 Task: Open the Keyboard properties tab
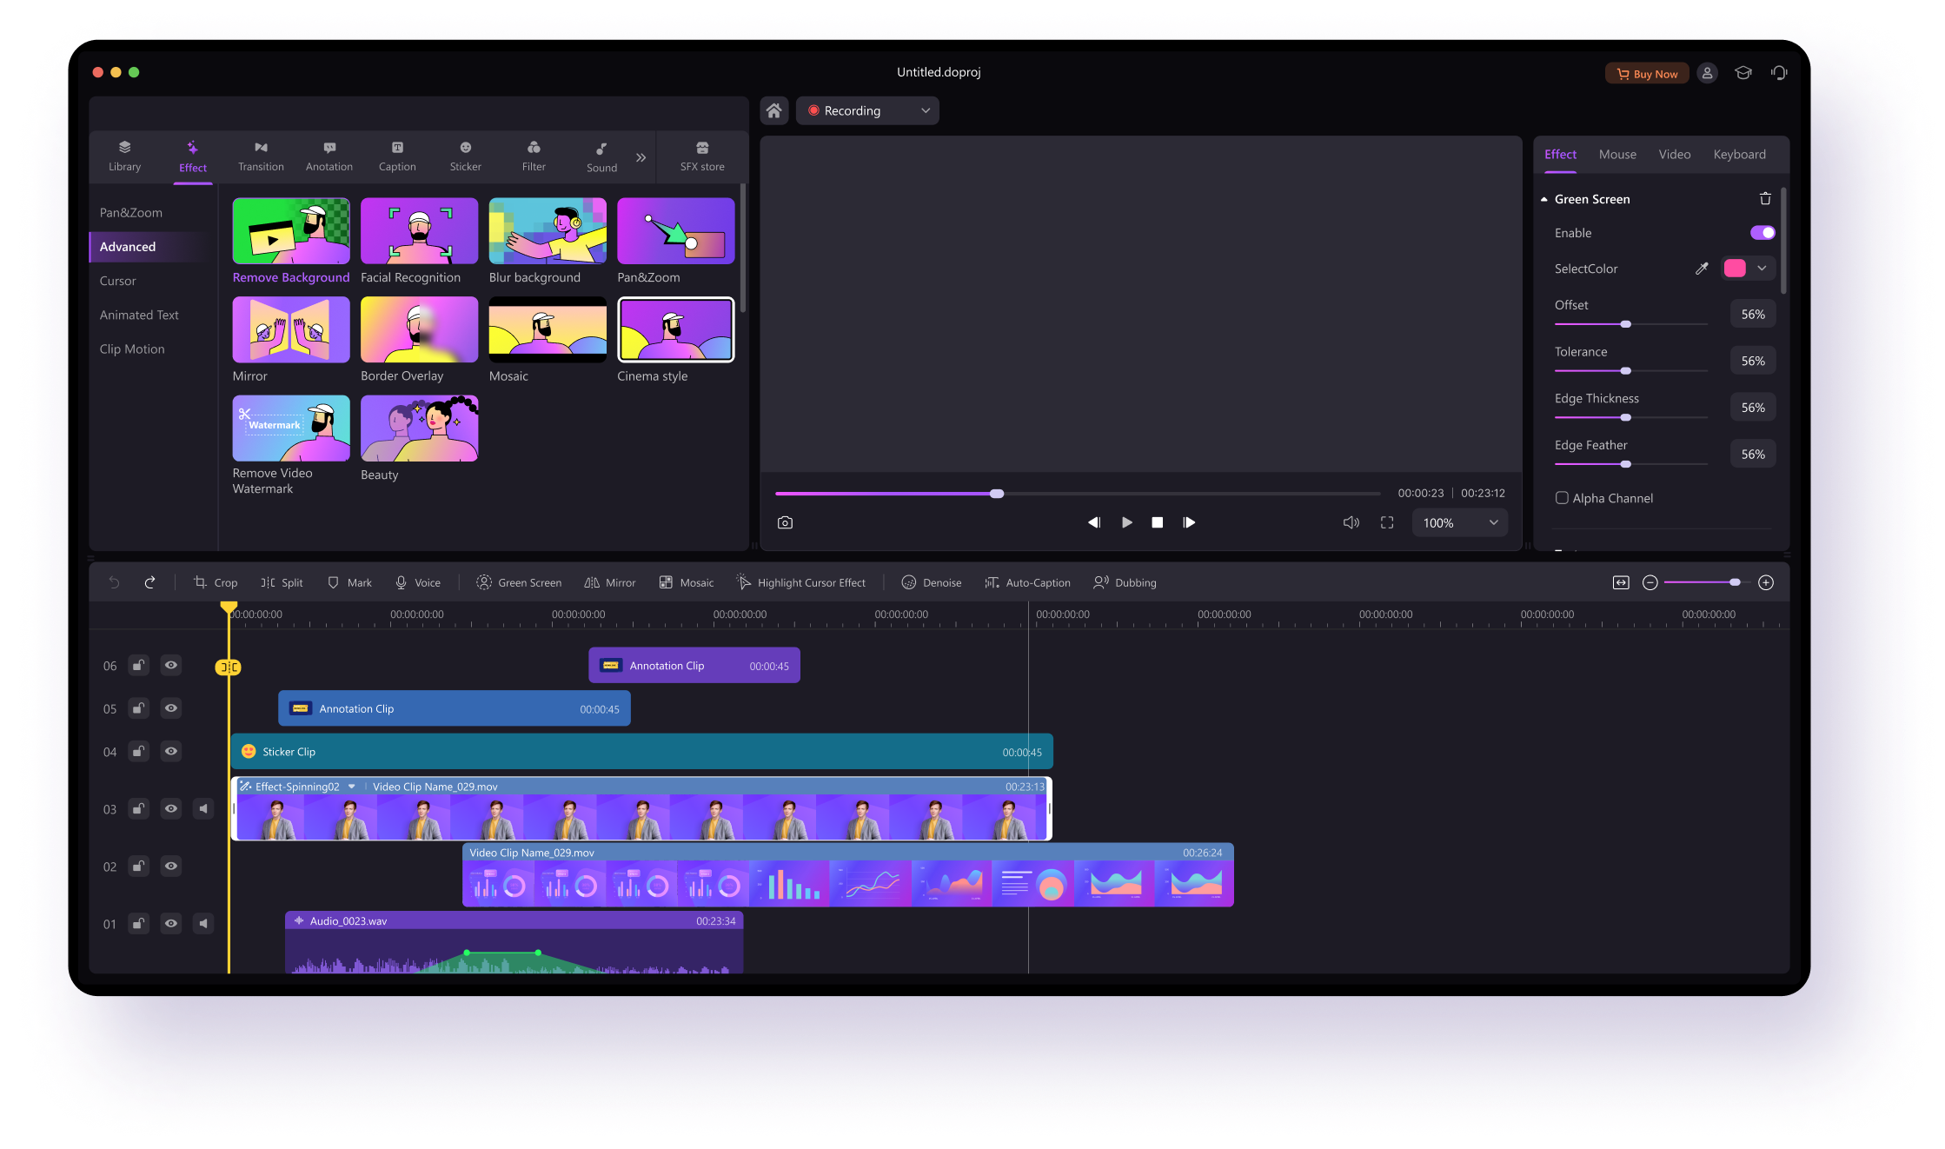(1739, 155)
